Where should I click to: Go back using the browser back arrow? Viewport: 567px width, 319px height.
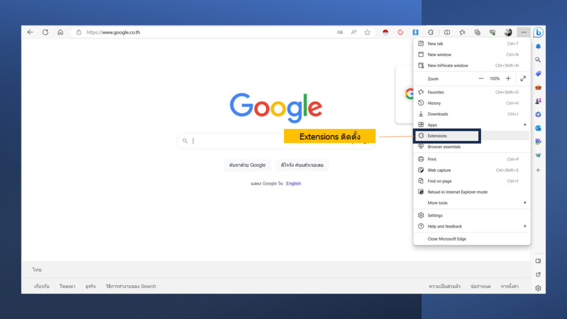30,32
